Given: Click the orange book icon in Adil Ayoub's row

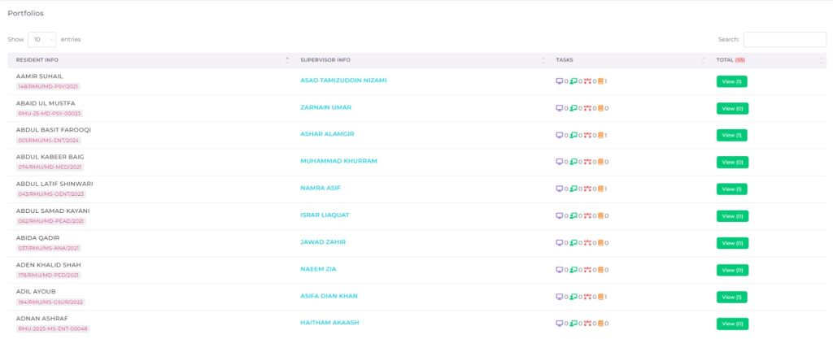Looking at the screenshot, I should click(x=600, y=297).
